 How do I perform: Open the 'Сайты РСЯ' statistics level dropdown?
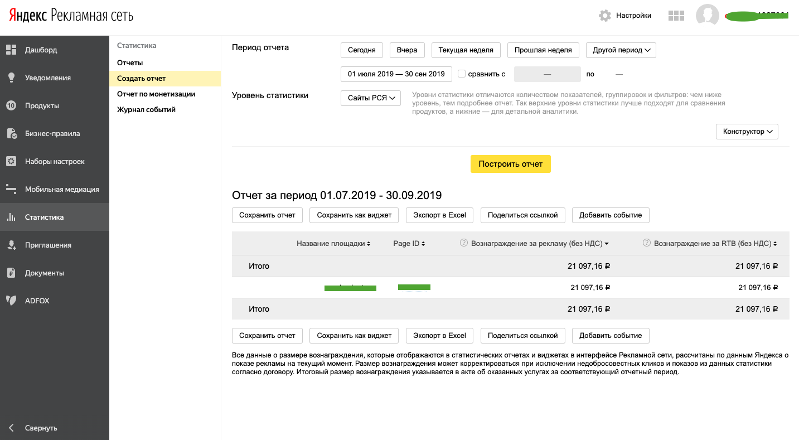pos(371,98)
